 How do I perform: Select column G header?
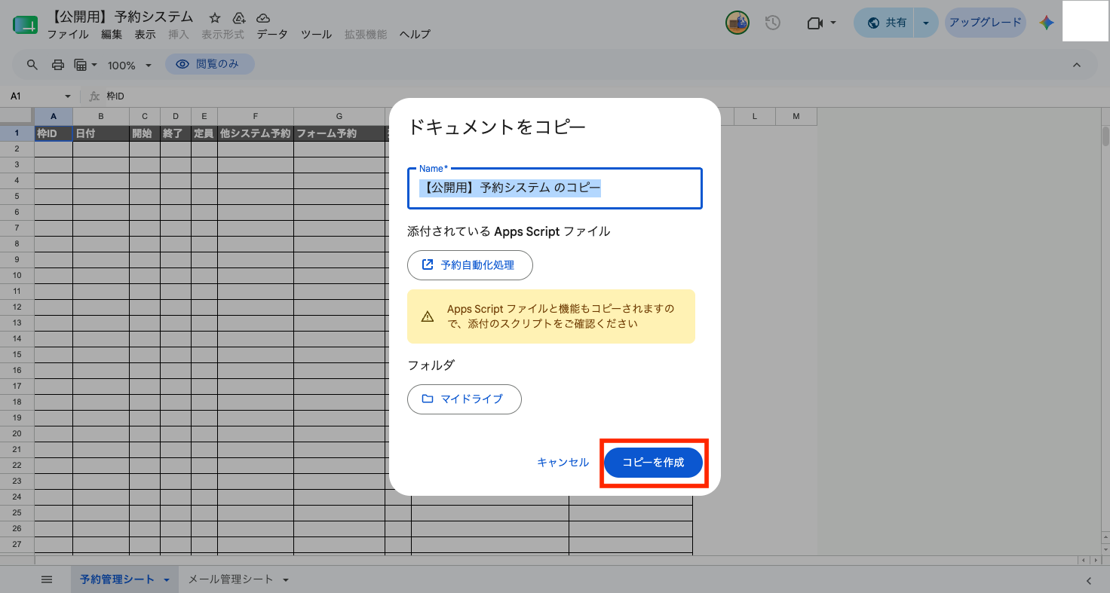click(339, 117)
